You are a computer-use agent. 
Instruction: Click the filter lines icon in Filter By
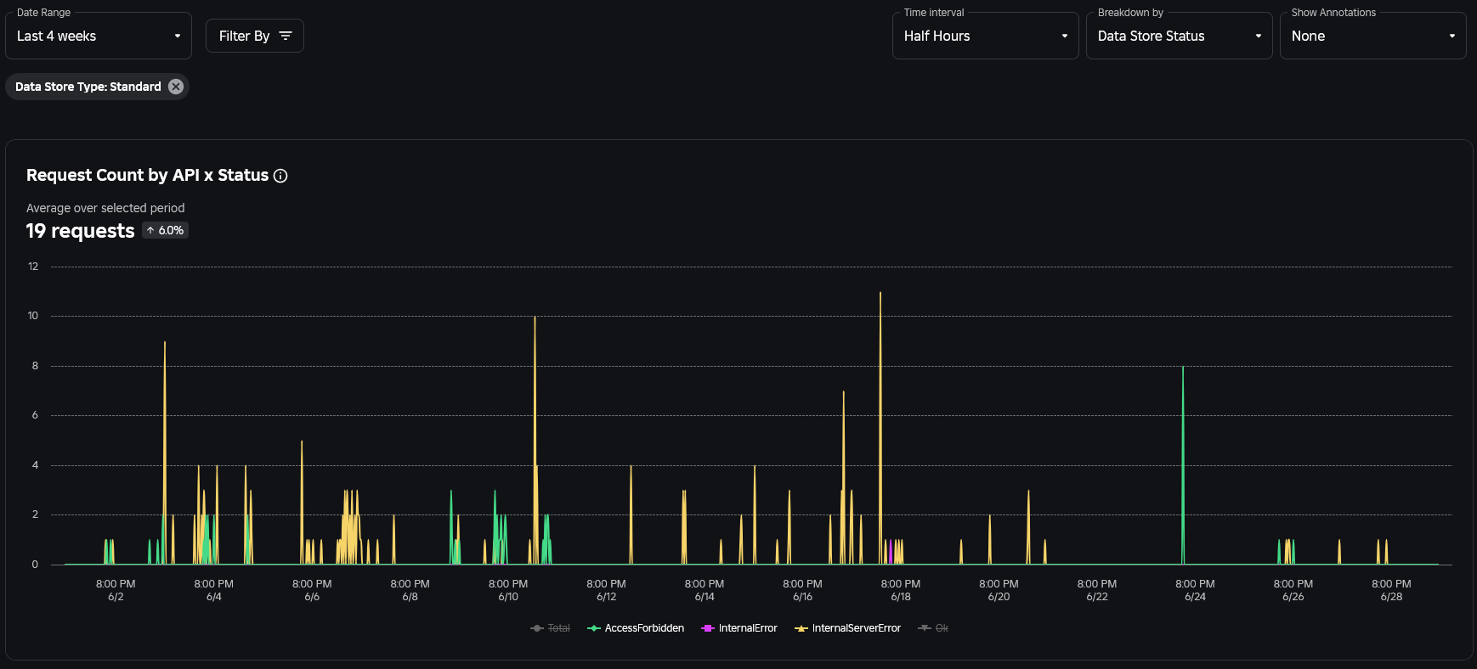pyautogui.click(x=286, y=36)
